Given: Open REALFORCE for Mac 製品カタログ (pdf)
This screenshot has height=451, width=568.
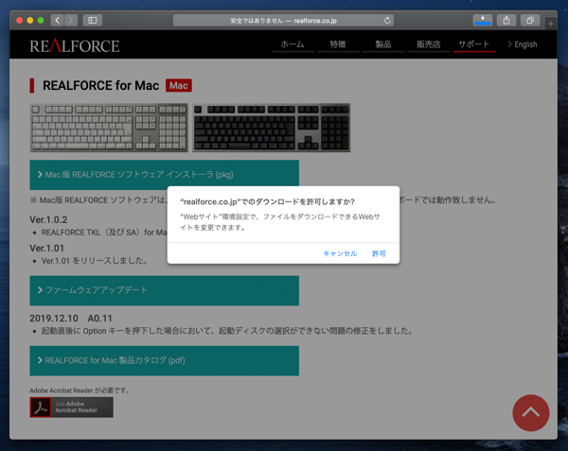Looking at the screenshot, I should tap(165, 360).
